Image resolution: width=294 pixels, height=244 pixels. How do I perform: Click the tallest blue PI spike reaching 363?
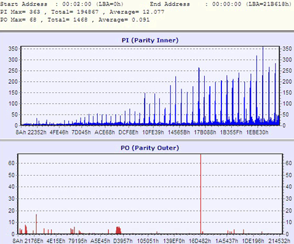pos(263,86)
